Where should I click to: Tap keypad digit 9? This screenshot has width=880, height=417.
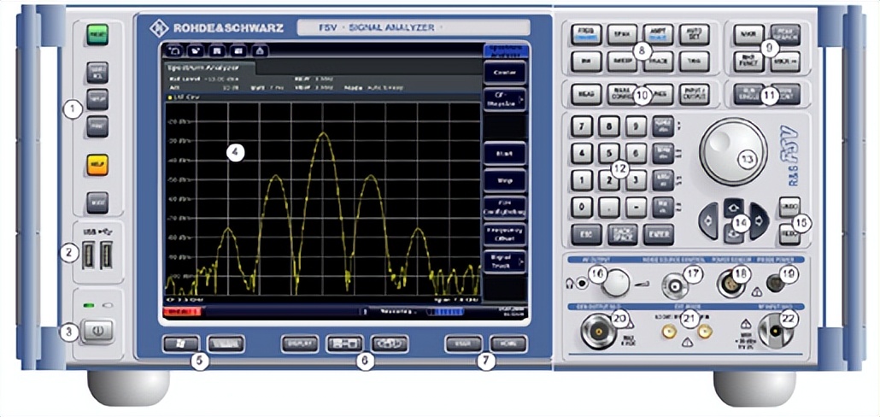[636, 126]
